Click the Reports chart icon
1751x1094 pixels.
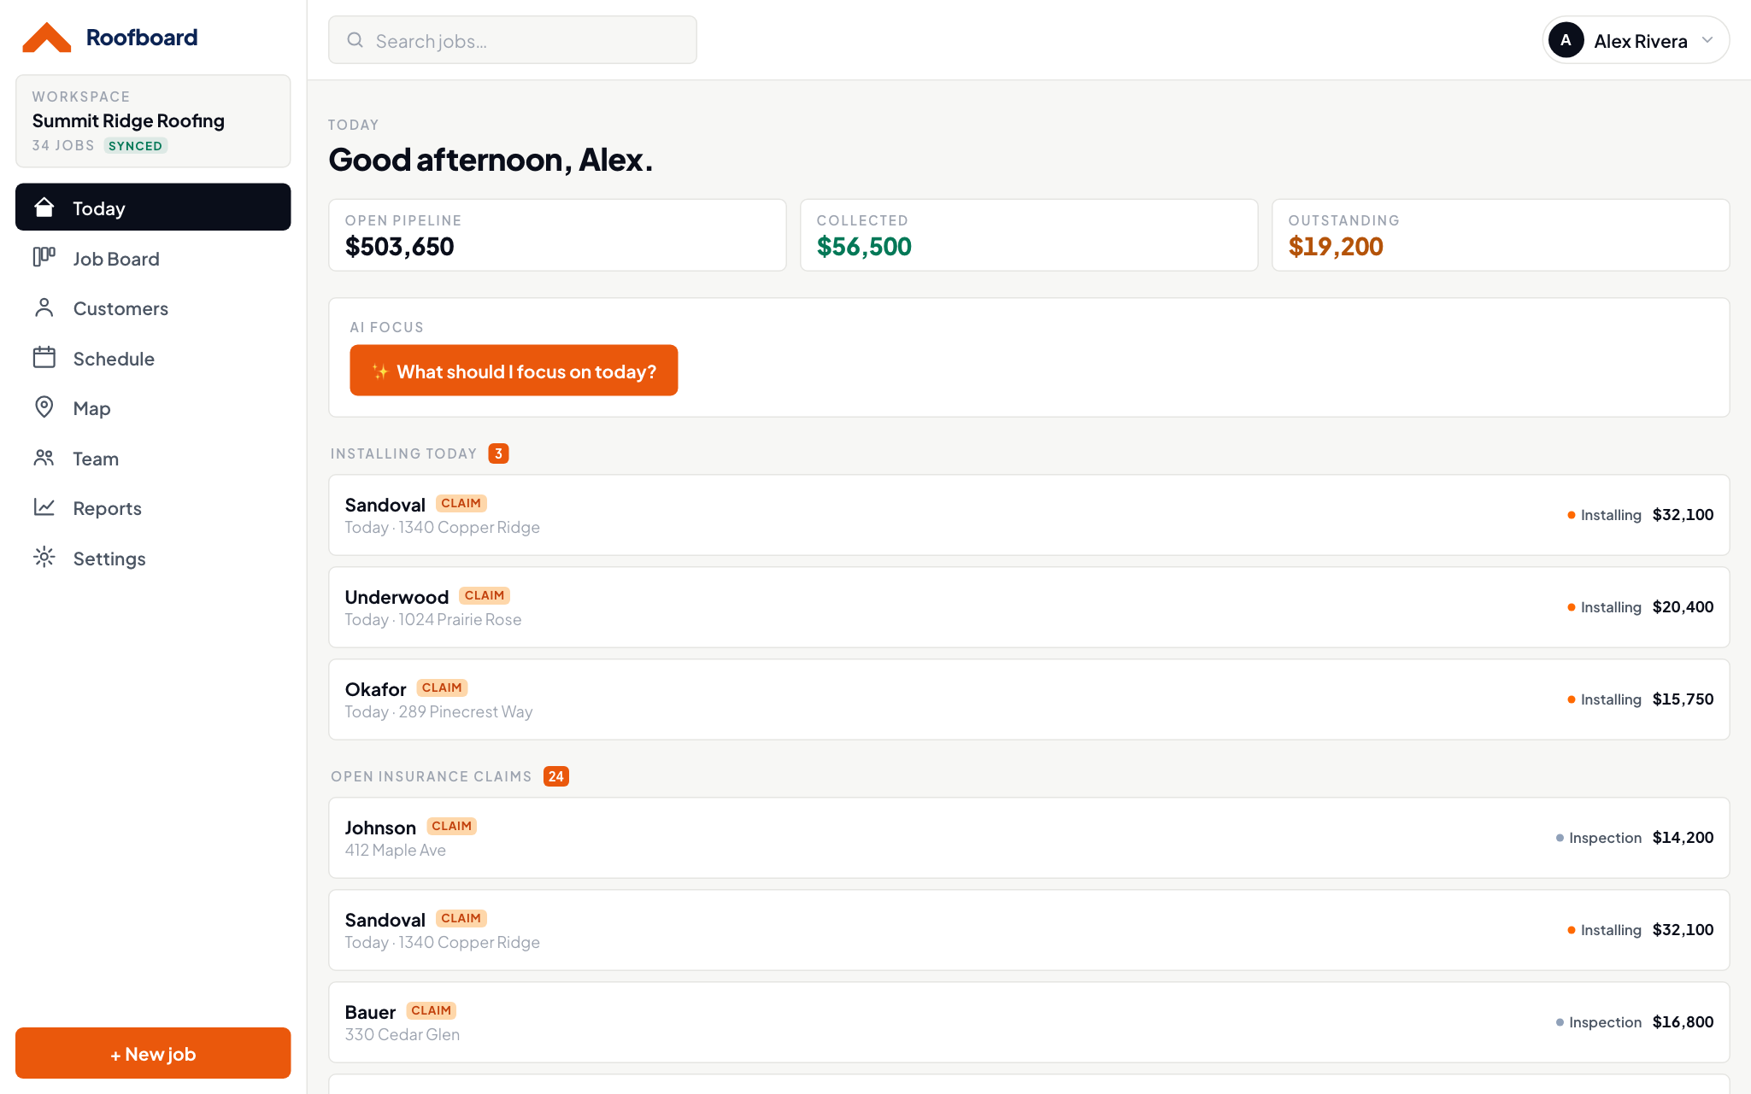tap(44, 507)
